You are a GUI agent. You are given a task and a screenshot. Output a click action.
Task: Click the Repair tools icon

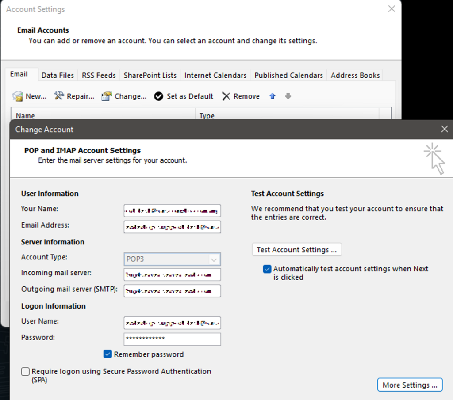[59, 96]
